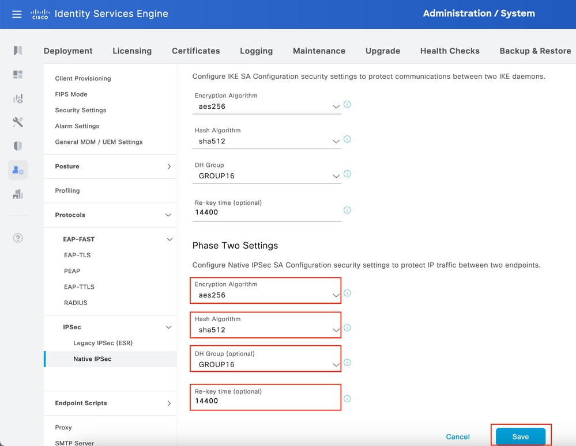Open Phase Two Encryption Algorithm dropdown

(266, 295)
